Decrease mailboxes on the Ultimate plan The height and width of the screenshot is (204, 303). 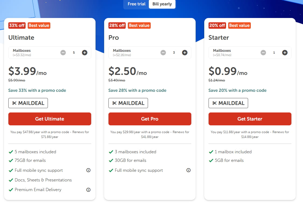click(x=63, y=53)
